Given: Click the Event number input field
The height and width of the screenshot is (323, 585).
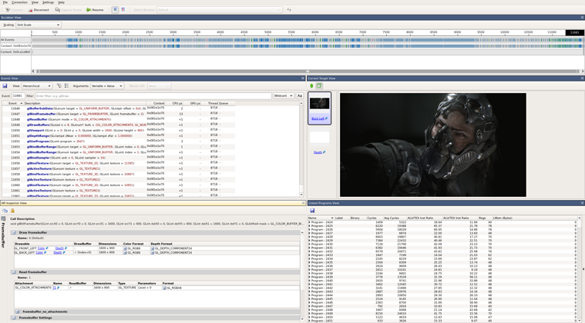Looking at the screenshot, I should [x=18, y=96].
